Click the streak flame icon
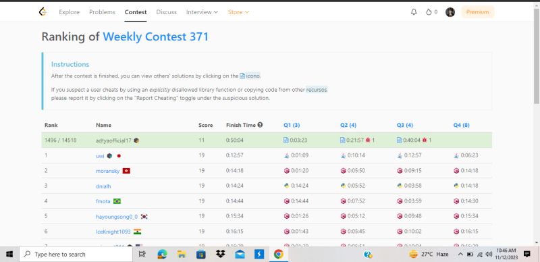 (429, 12)
